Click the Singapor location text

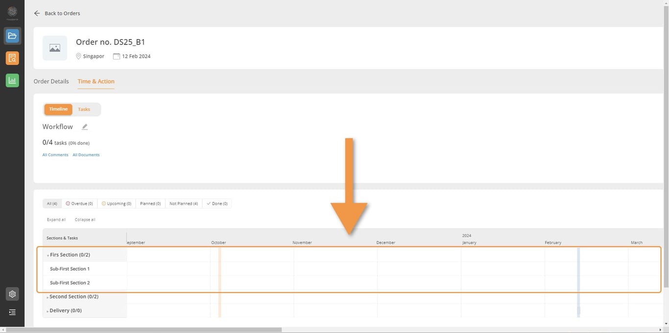[x=94, y=56]
